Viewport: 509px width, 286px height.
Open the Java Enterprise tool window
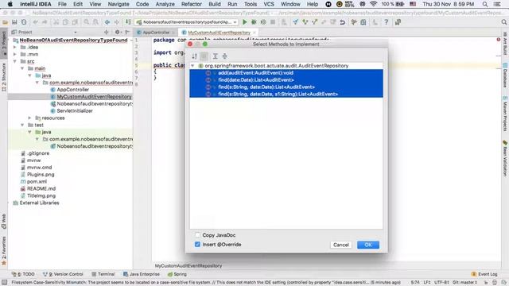click(142, 274)
